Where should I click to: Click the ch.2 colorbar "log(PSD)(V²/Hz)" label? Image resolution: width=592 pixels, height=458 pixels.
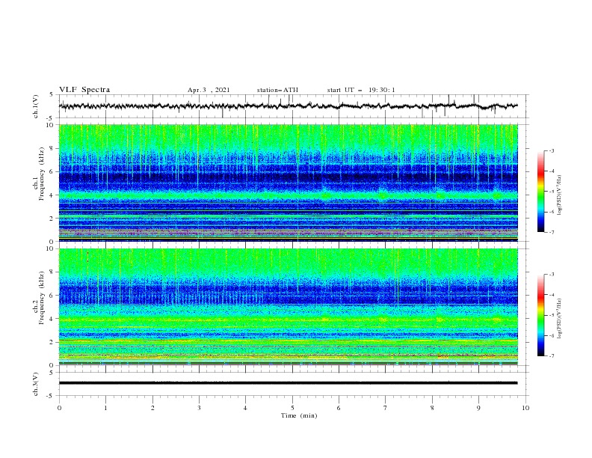[x=560, y=319]
